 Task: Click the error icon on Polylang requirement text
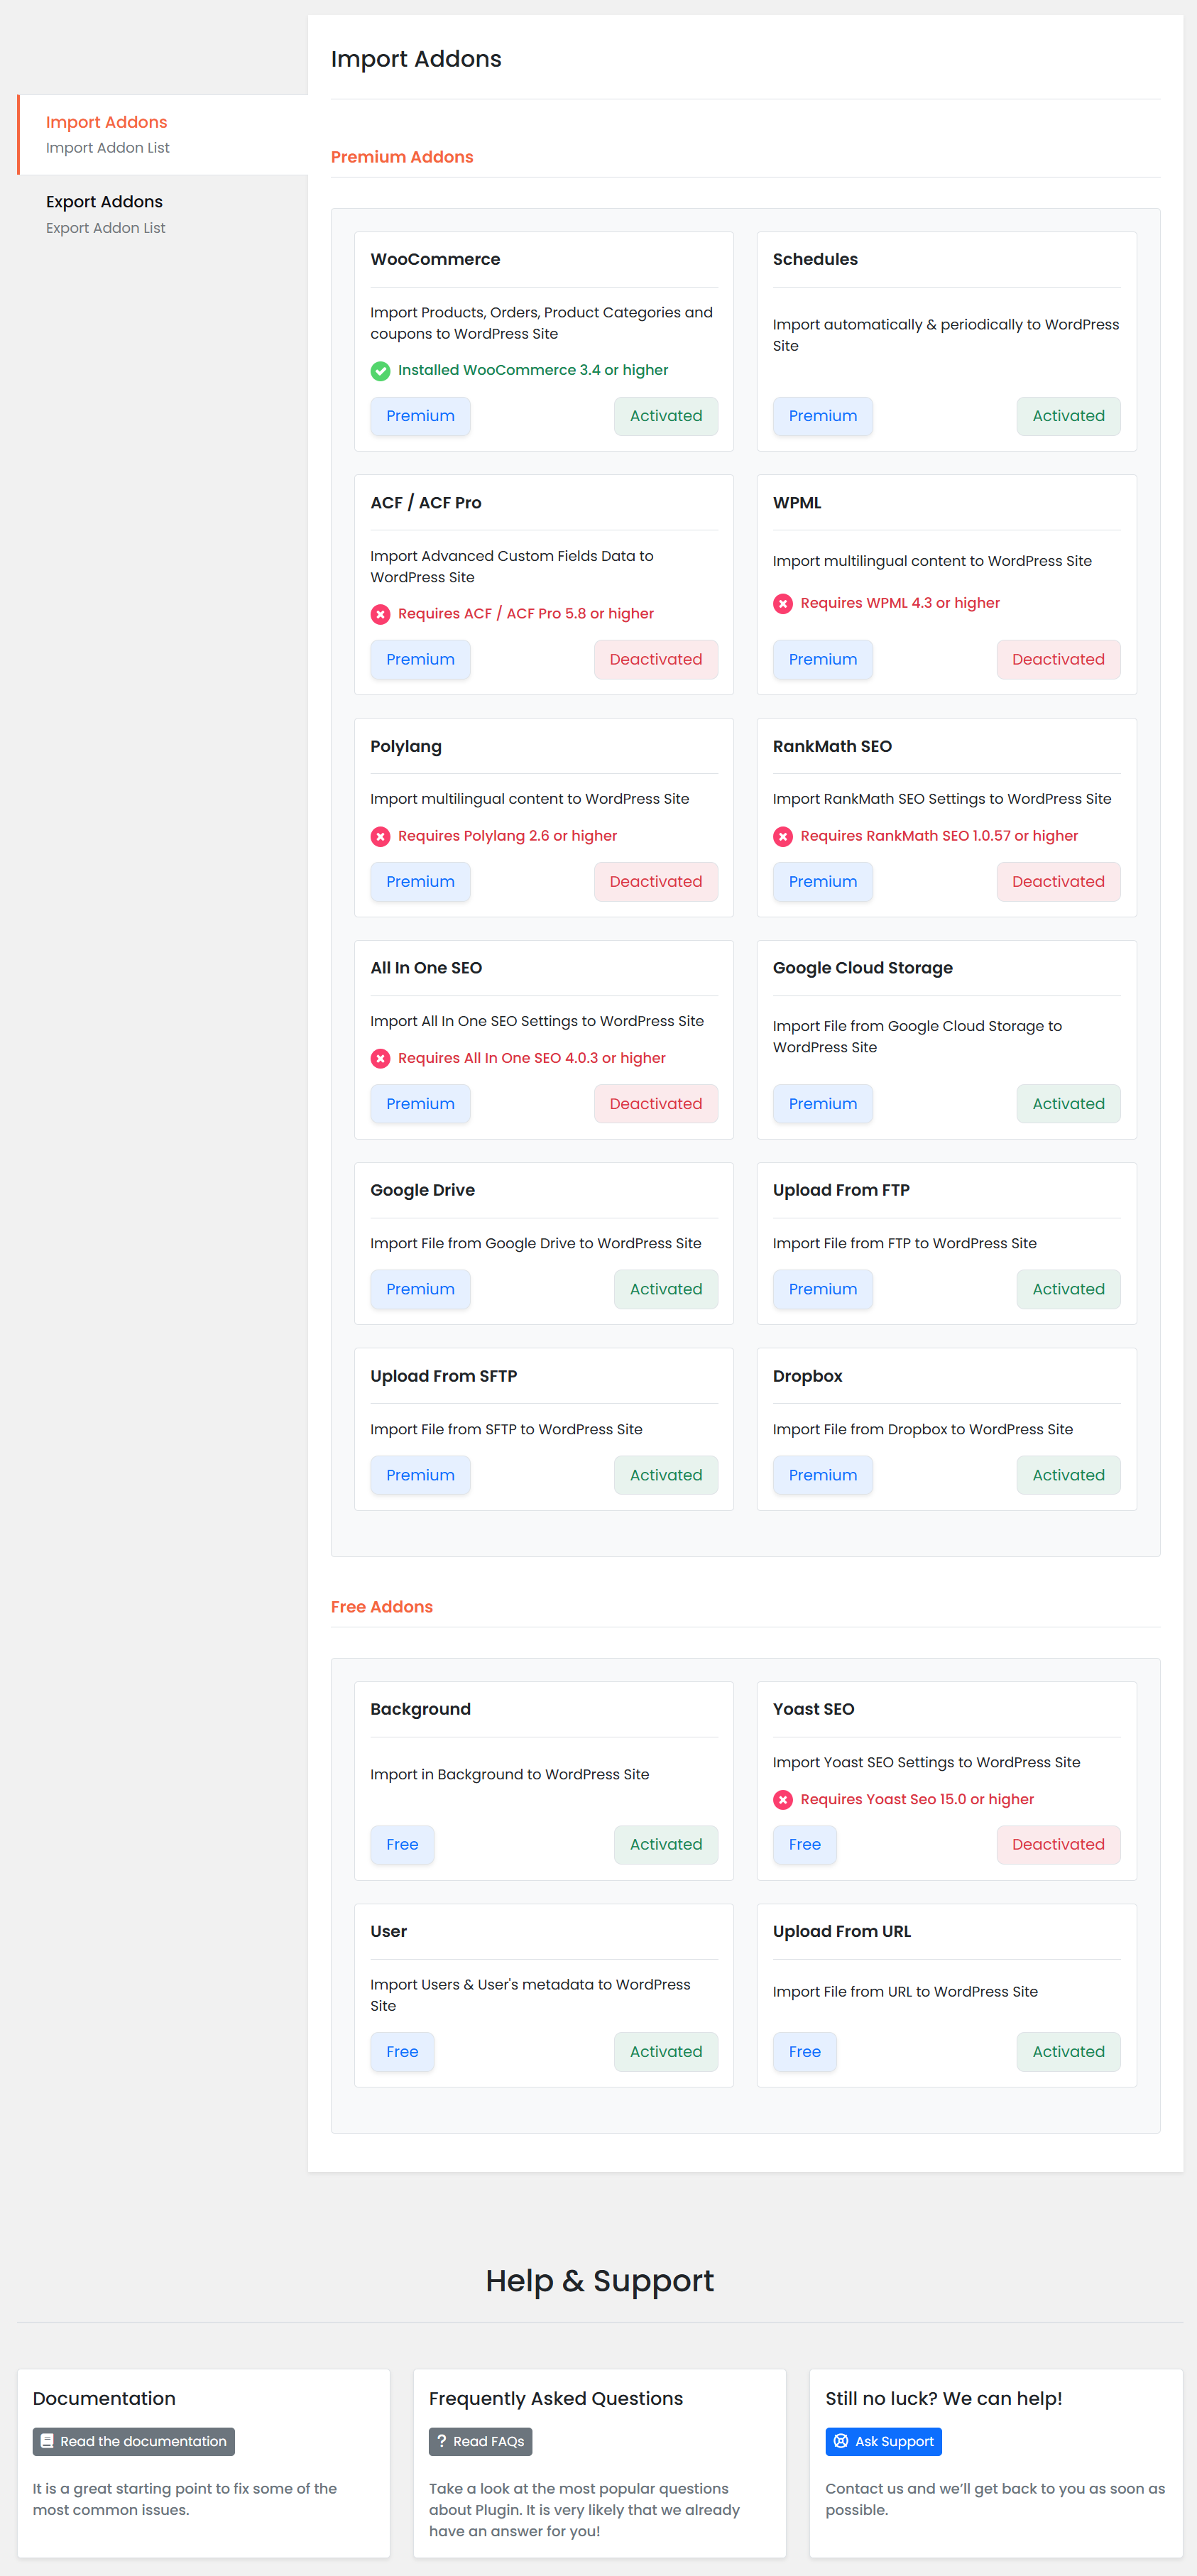click(x=381, y=836)
